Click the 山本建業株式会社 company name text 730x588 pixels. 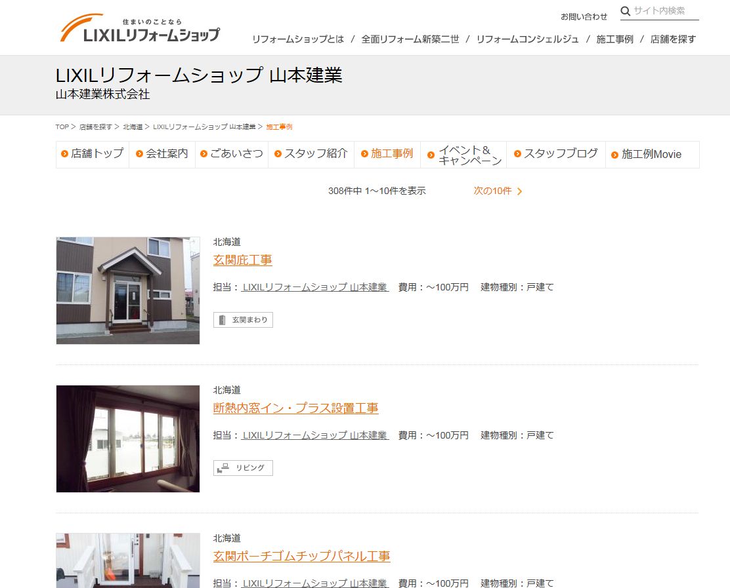[x=103, y=94]
